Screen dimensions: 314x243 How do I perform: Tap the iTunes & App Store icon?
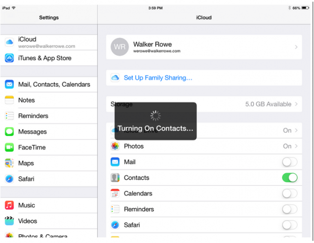(9, 58)
